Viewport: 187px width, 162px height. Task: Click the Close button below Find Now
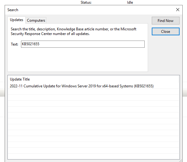[x=166, y=32]
